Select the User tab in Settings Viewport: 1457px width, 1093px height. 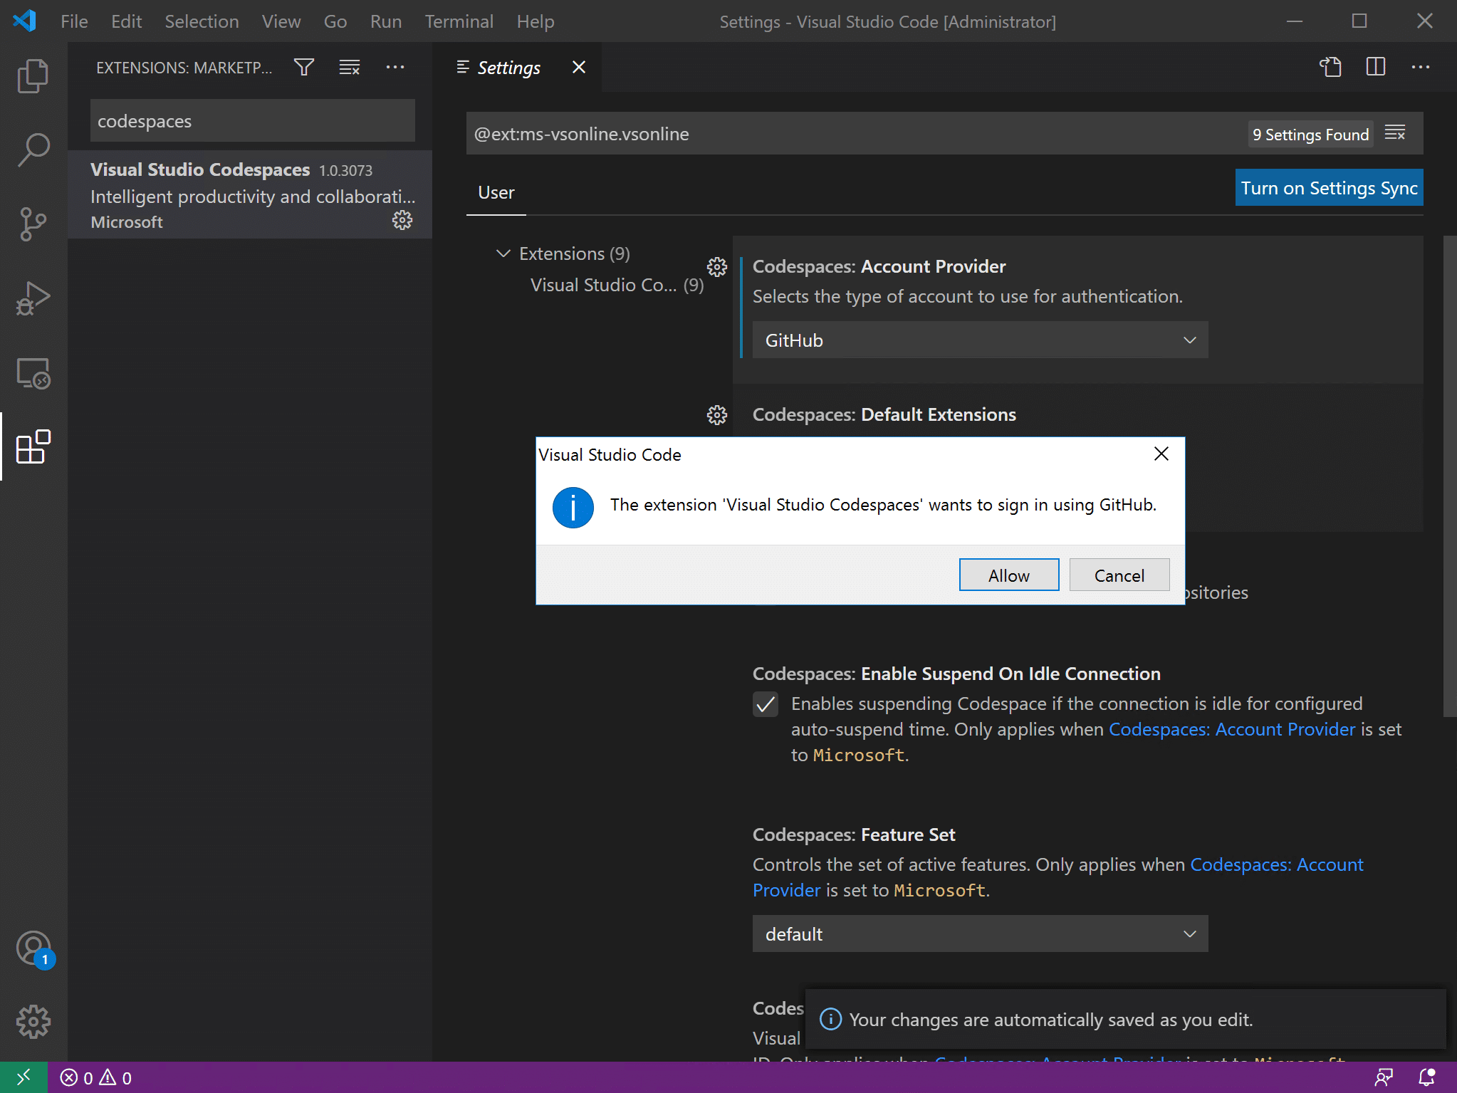point(497,192)
